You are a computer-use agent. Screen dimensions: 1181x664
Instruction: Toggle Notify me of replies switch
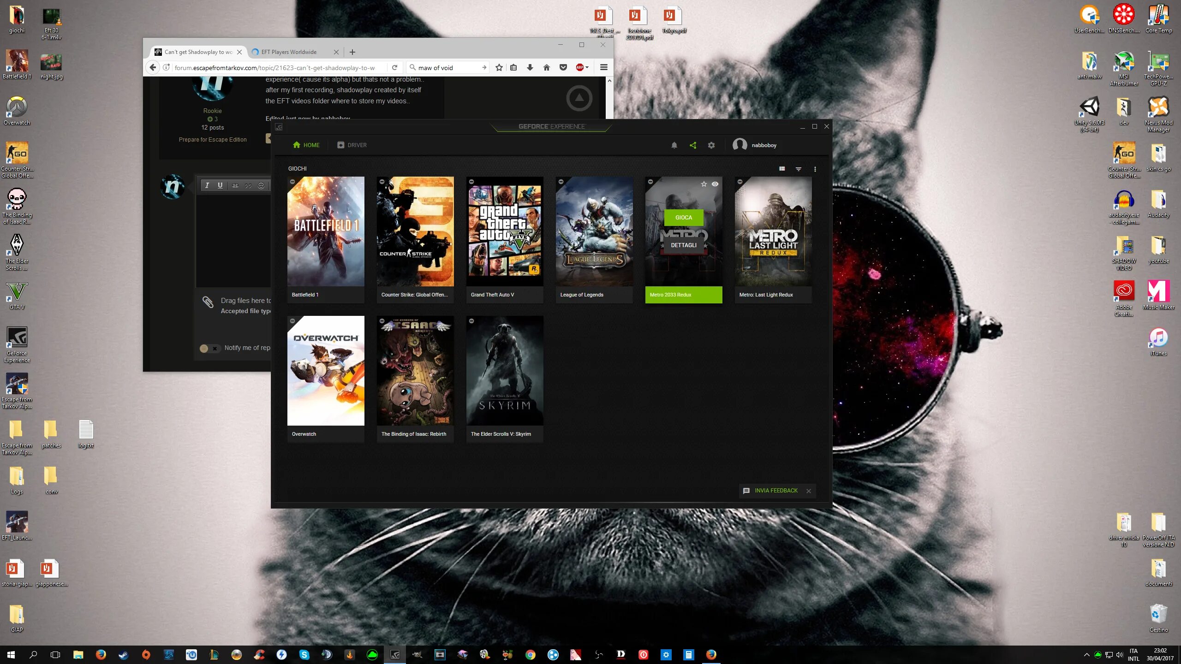[x=209, y=348]
